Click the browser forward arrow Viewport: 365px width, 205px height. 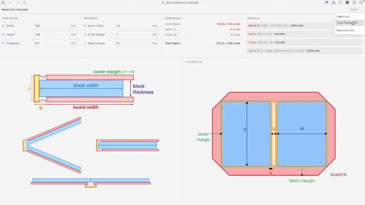click(18, 2)
